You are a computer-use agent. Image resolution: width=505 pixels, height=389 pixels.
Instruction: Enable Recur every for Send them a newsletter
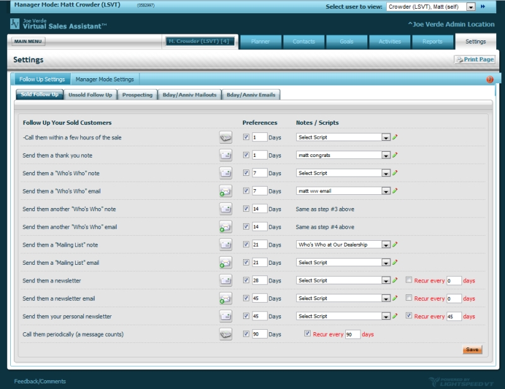click(x=409, y=281)
